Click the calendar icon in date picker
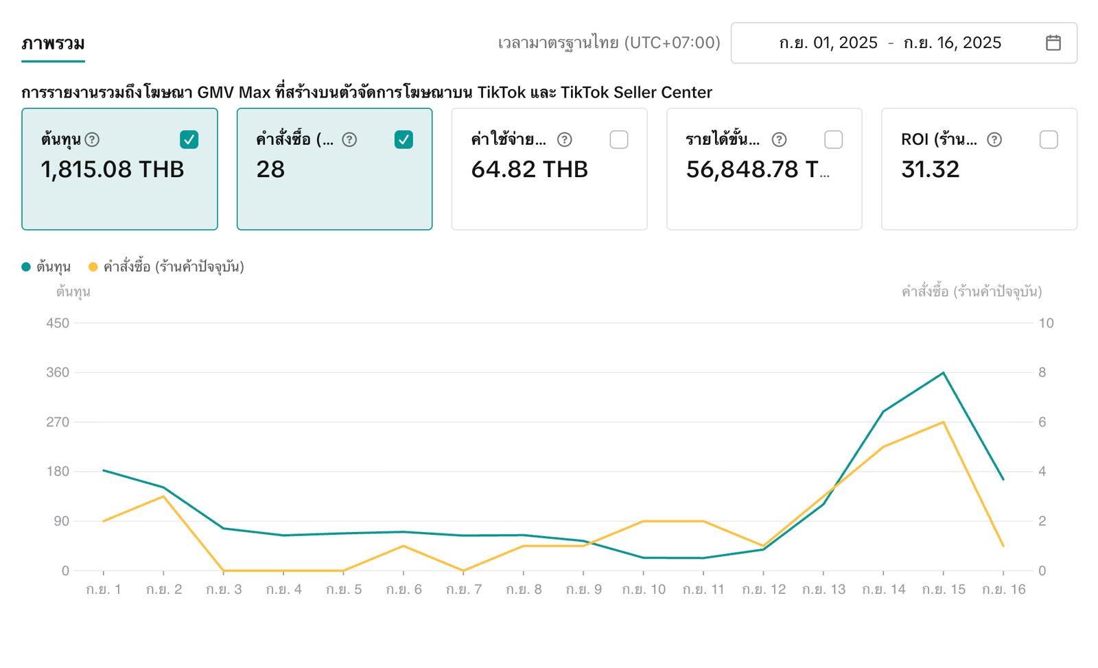The height and width of the screenshot is (668, 1098). click(x=1053, y=43)
